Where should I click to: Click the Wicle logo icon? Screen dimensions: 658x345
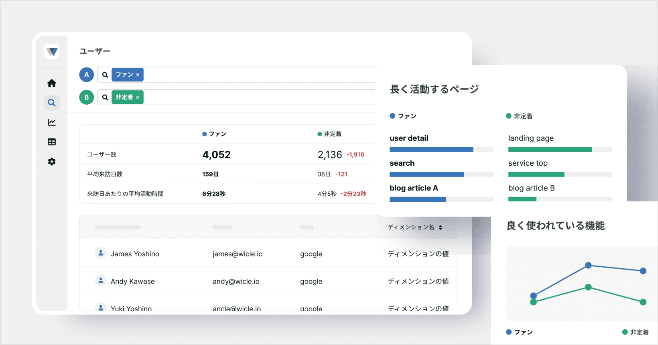(52, 52)
